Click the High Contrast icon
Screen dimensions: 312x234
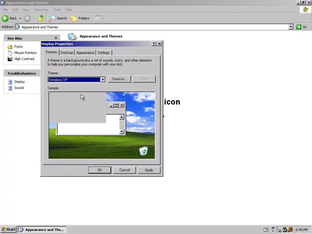tap(10, 59)
